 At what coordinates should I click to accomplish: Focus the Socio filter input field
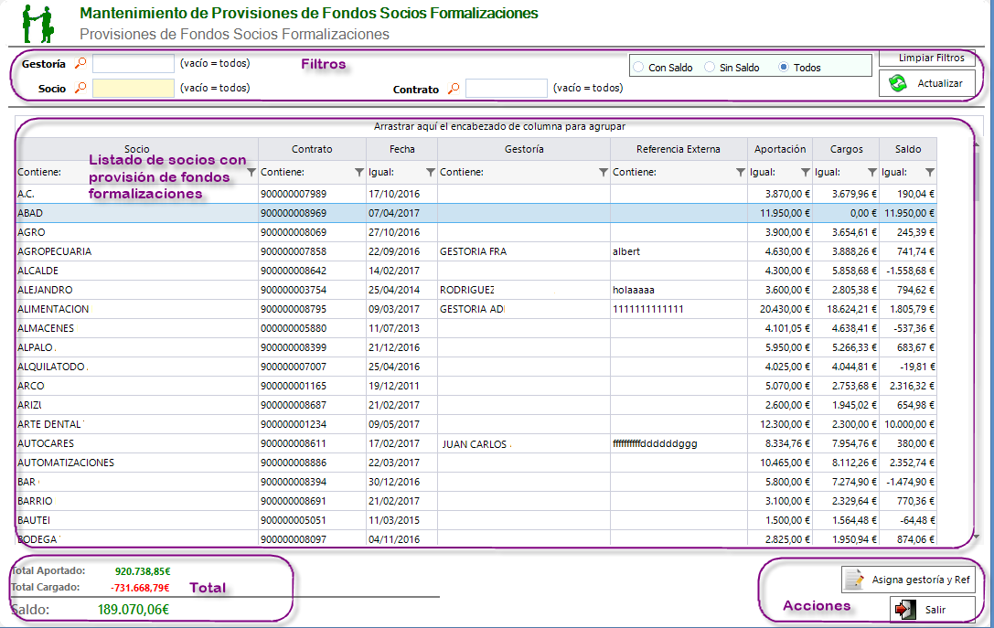point(134,88)
